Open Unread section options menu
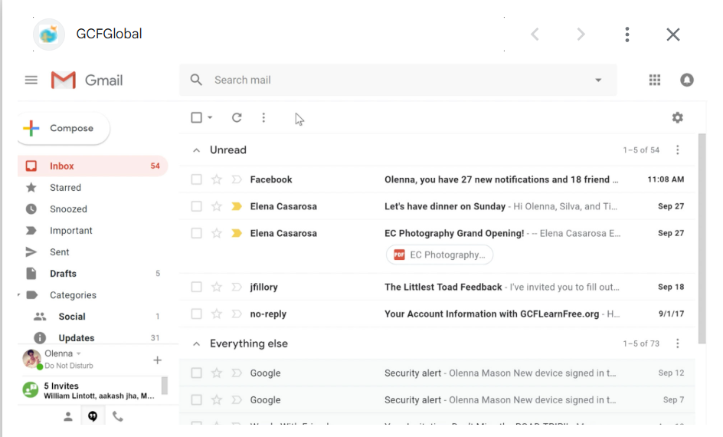Screen dimensions: 723x437 (677, 150)
